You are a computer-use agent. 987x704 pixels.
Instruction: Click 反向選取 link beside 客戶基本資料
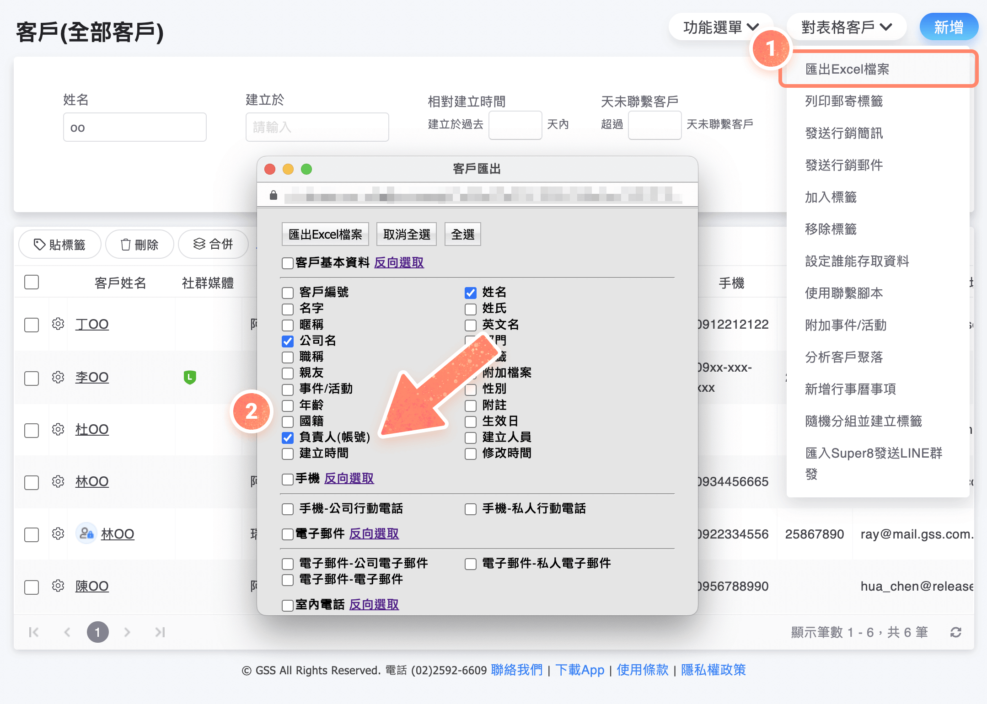click(x=399, y=262)
